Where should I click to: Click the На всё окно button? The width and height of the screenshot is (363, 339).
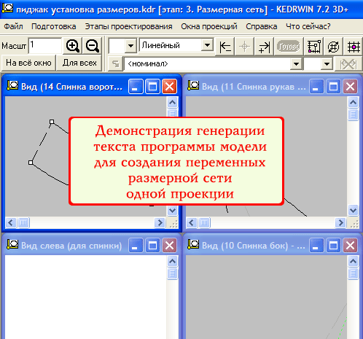28,63
